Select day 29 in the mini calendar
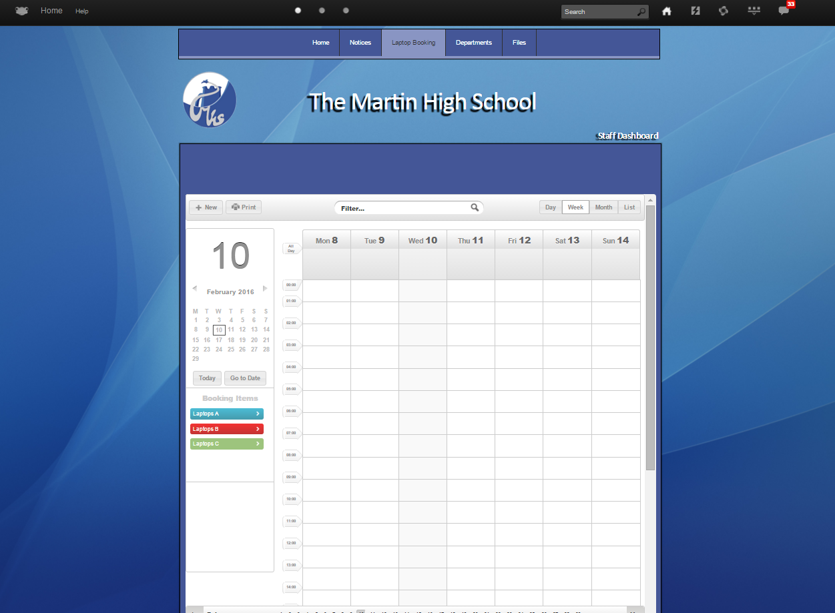Viewport: 835px width, 613px height. pos(196,359)
